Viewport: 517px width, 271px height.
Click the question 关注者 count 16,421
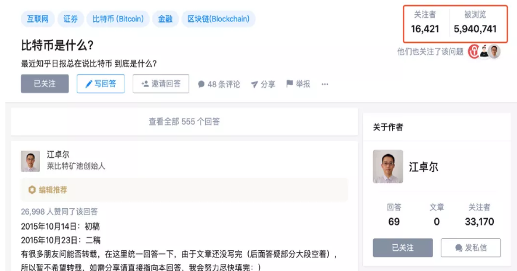[x=425, y=29]
